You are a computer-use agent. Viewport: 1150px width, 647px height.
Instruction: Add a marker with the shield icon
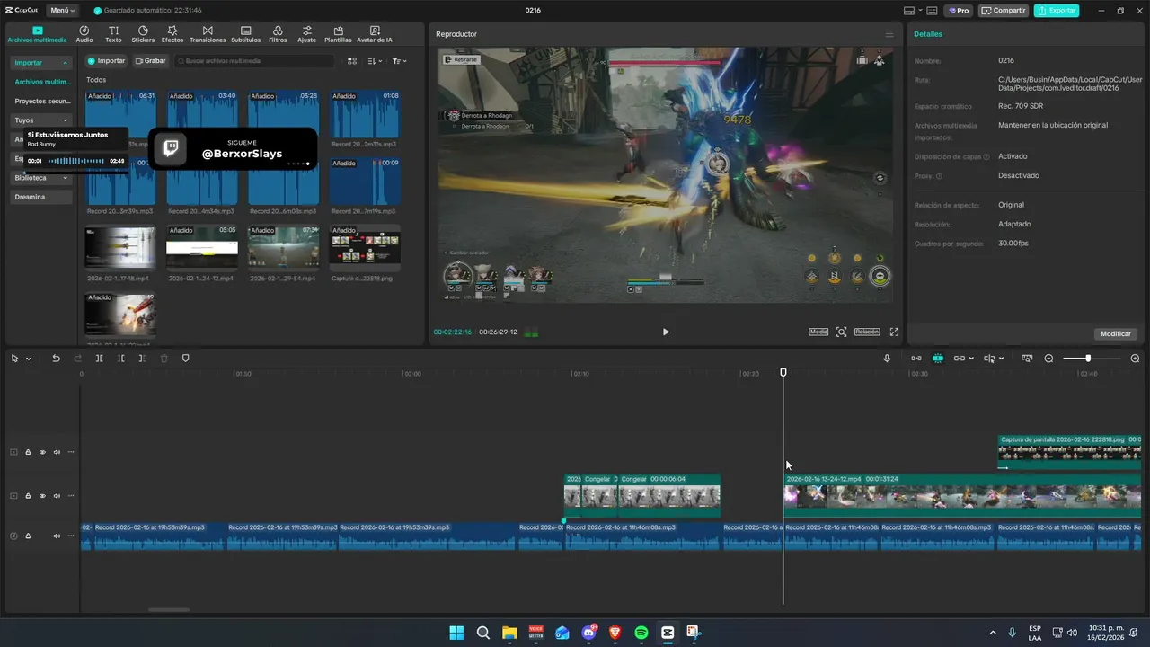coord(186,359)
